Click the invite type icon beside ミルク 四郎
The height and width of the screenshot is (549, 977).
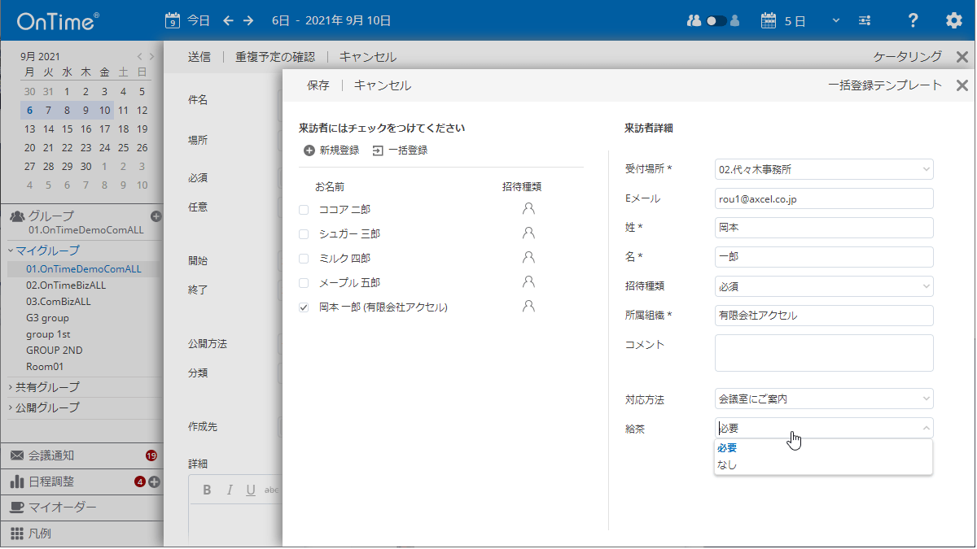pos(528,257)
